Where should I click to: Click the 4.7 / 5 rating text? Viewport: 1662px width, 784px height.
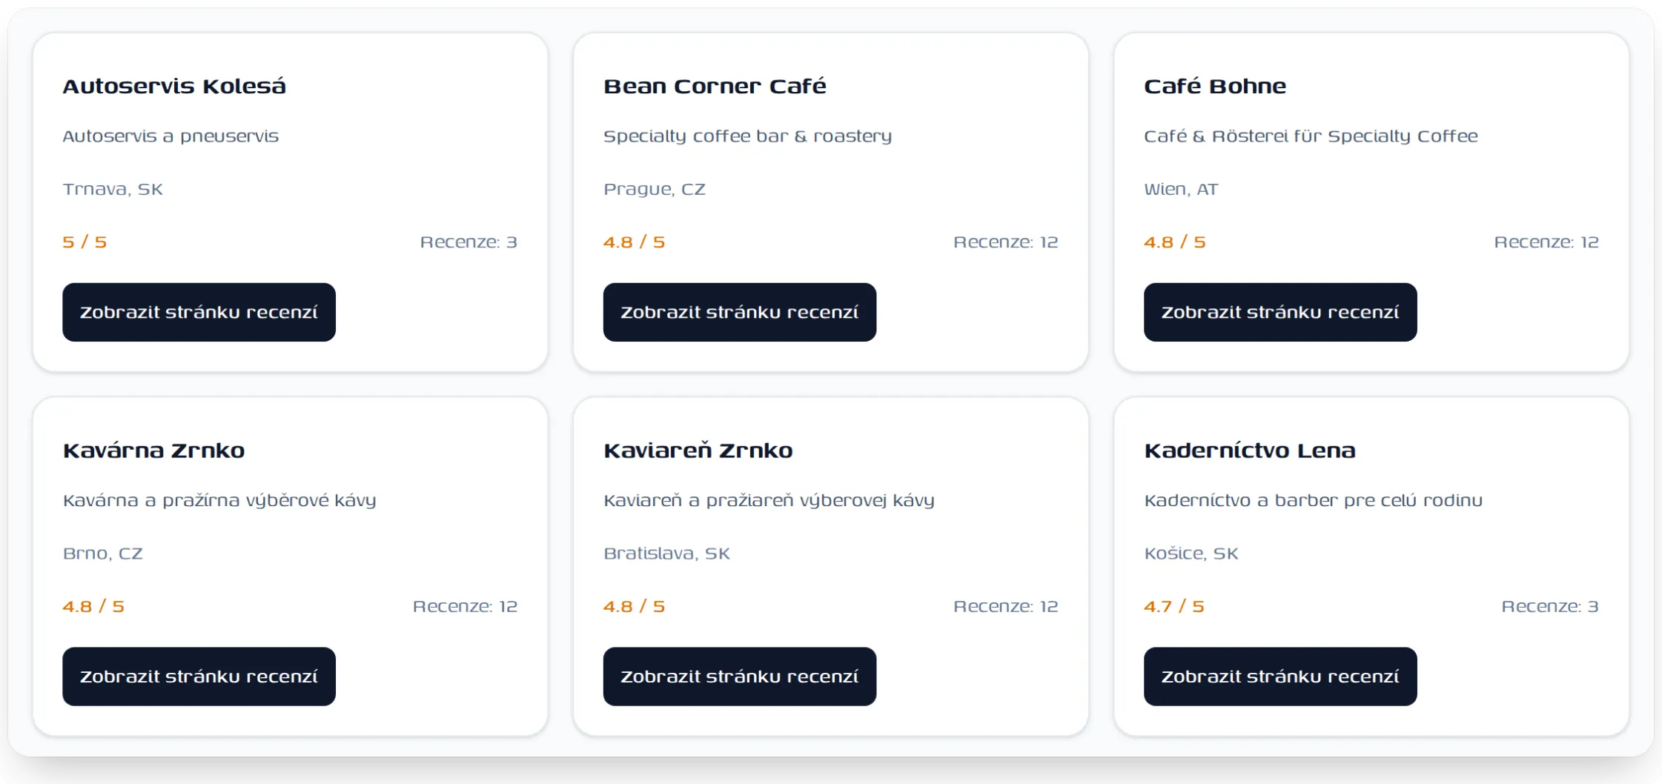(1173, 607)
